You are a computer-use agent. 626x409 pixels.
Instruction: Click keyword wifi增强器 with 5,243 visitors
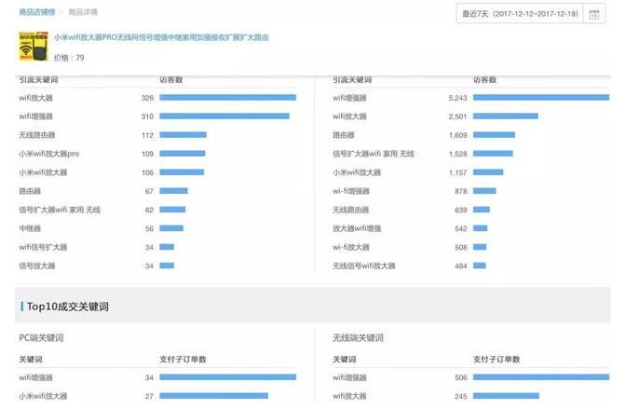pos(349,98)
